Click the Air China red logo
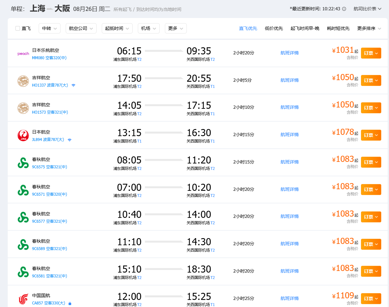 (x=23, y=299)
